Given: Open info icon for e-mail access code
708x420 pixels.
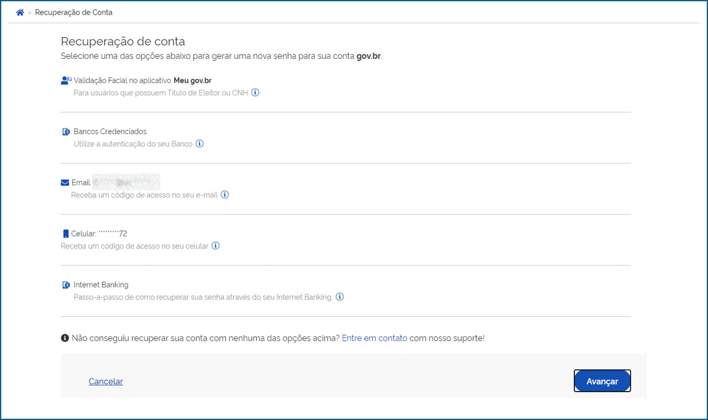Looking at the screenshot, I should (225, 195).
